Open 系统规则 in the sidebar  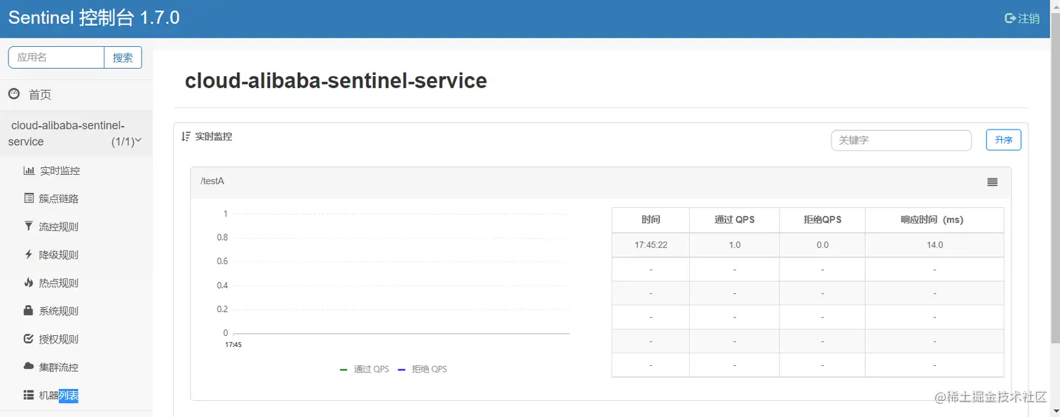(59, 311)
